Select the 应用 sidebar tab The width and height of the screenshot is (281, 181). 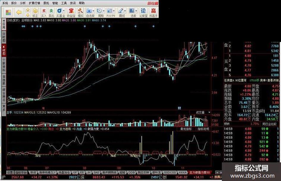pyautogui.click(x=4, y=24)
